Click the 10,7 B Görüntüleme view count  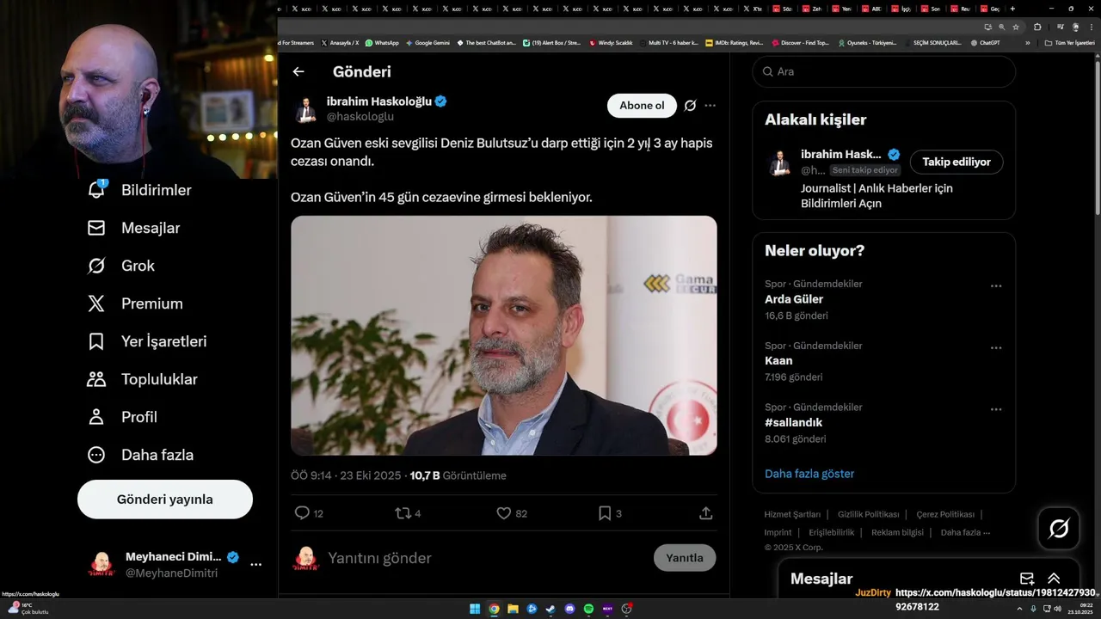click(458, 475)
